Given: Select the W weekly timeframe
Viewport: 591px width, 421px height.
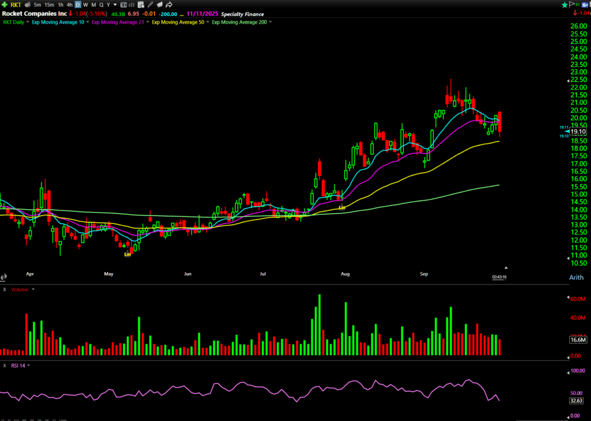Looking at the screenshot, I should pos(85,5).
